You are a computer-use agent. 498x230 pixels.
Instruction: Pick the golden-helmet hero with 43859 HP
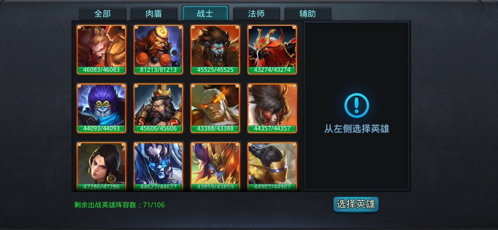[215, 167]
